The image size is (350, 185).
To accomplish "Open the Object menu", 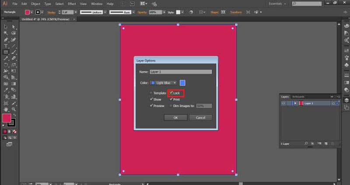I will [35, 4].
